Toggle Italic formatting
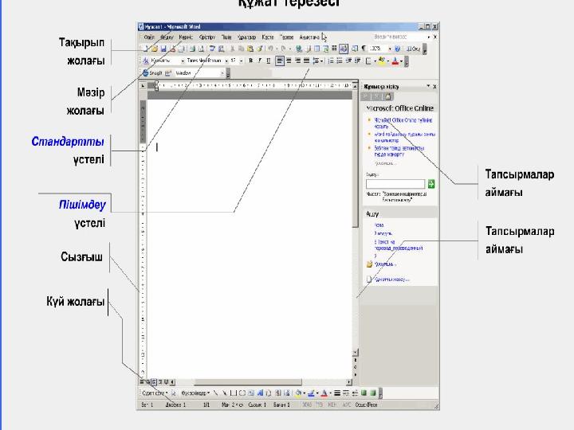This screenshot has width=574, height=430. coord(260,61)
